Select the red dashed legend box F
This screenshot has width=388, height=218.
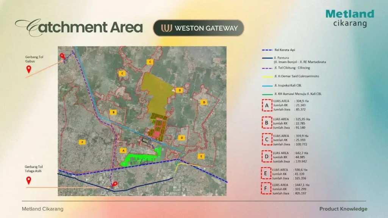(x=267, y=189)
